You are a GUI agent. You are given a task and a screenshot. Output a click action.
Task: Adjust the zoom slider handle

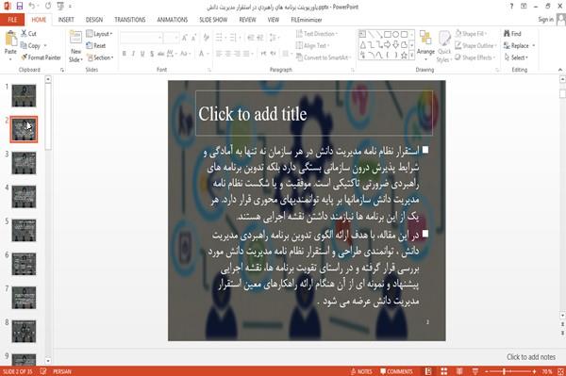(504, 371)
